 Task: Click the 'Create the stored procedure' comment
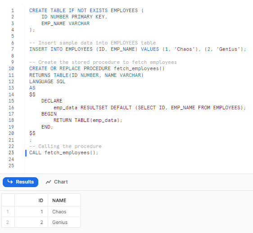tap(103, 62)
